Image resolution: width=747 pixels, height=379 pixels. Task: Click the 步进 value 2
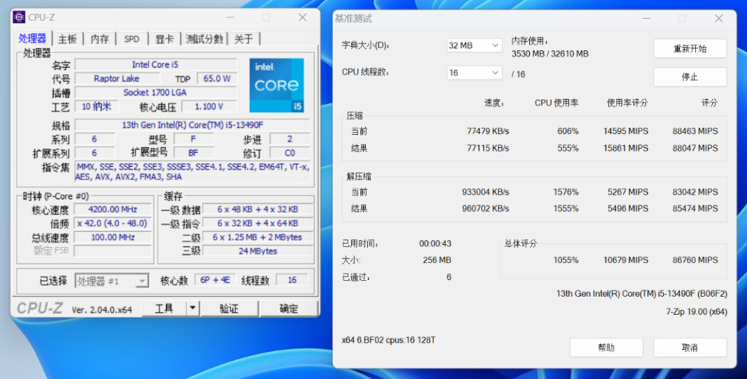tap(290, 139)
